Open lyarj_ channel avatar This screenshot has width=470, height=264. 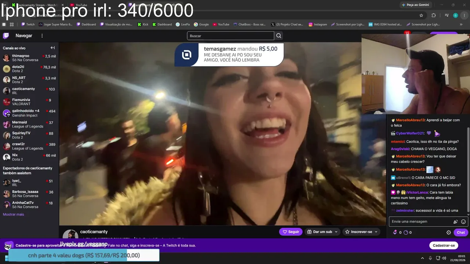pyautogui.click(x=6, y=183)
